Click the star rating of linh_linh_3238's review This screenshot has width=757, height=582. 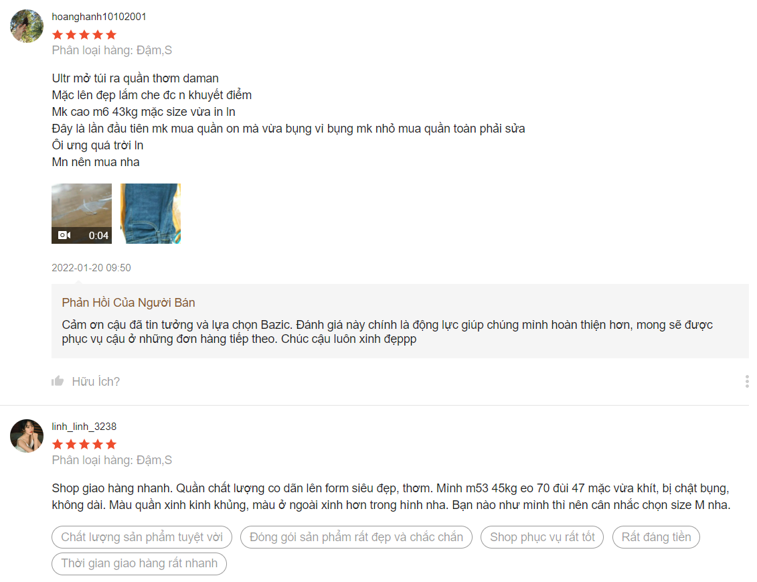pyautogui.click(x=84, y=444)
